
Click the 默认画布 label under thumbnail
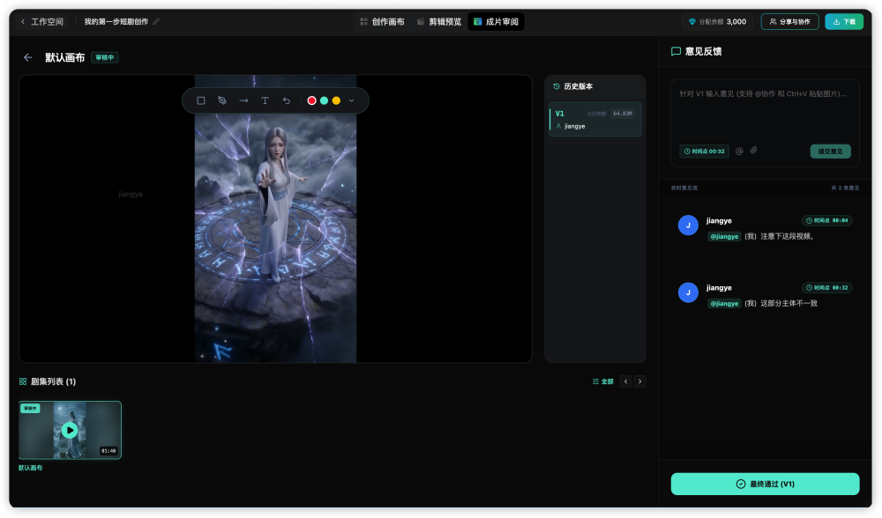coord(30,468)
